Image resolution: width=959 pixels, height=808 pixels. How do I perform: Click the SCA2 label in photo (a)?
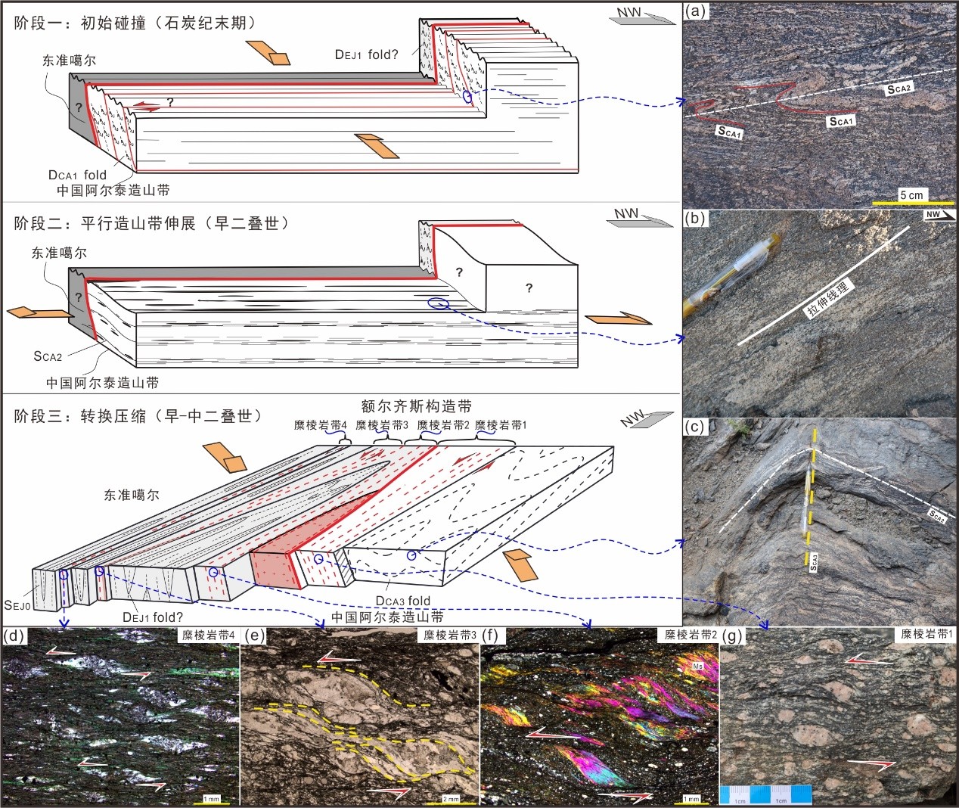(x=898, y=89)
